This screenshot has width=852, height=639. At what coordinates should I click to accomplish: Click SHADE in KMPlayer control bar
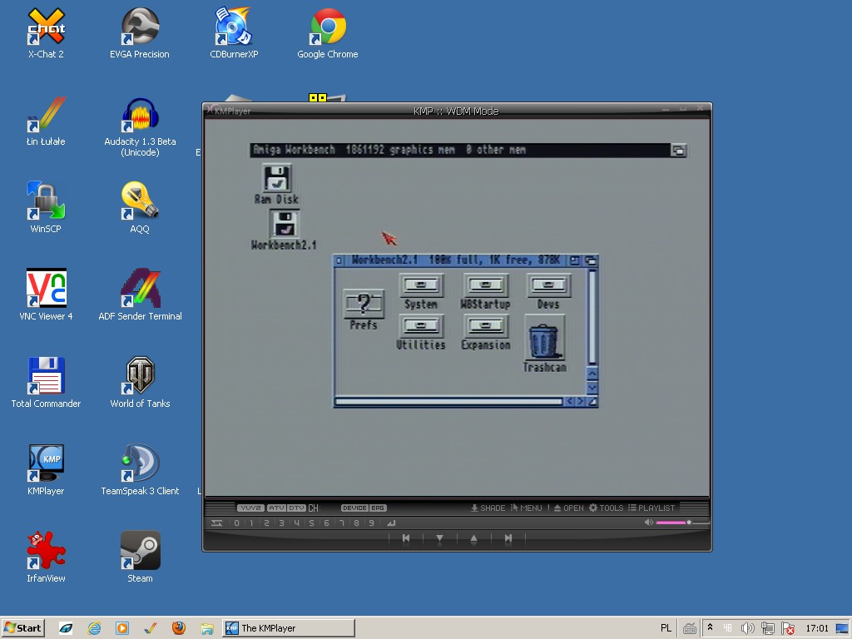[488, 508]
